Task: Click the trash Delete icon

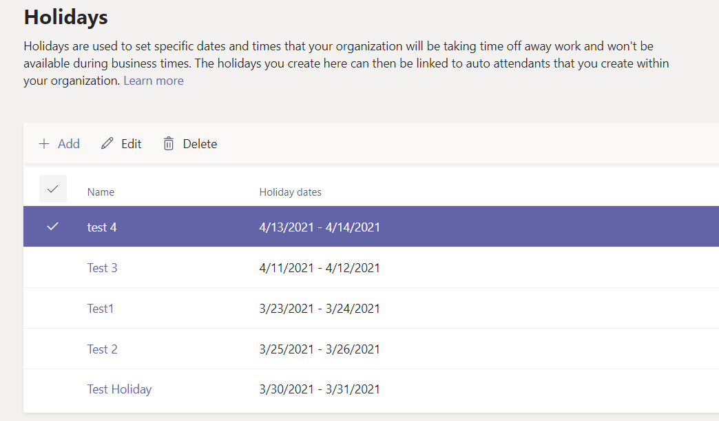Action: click(x=169, y=144)
